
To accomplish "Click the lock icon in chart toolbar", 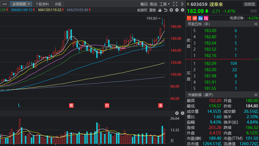I will (x=160, y=10).
